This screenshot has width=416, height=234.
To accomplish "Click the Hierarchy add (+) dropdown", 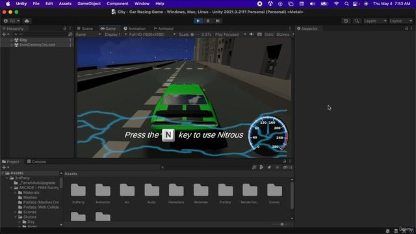I will point(6,34).
